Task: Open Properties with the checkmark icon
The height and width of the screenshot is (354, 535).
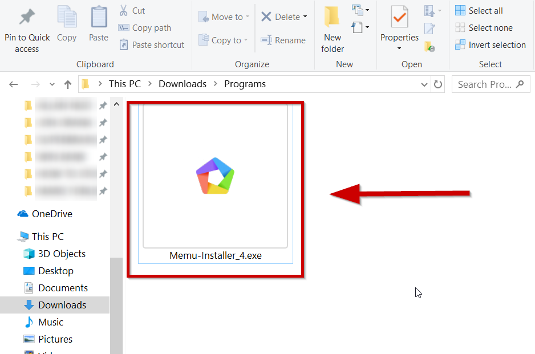Action: point(400,17)
